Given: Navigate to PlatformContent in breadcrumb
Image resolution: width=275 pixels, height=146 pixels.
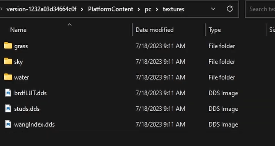Looking at the screenshot, I should 111,9.
